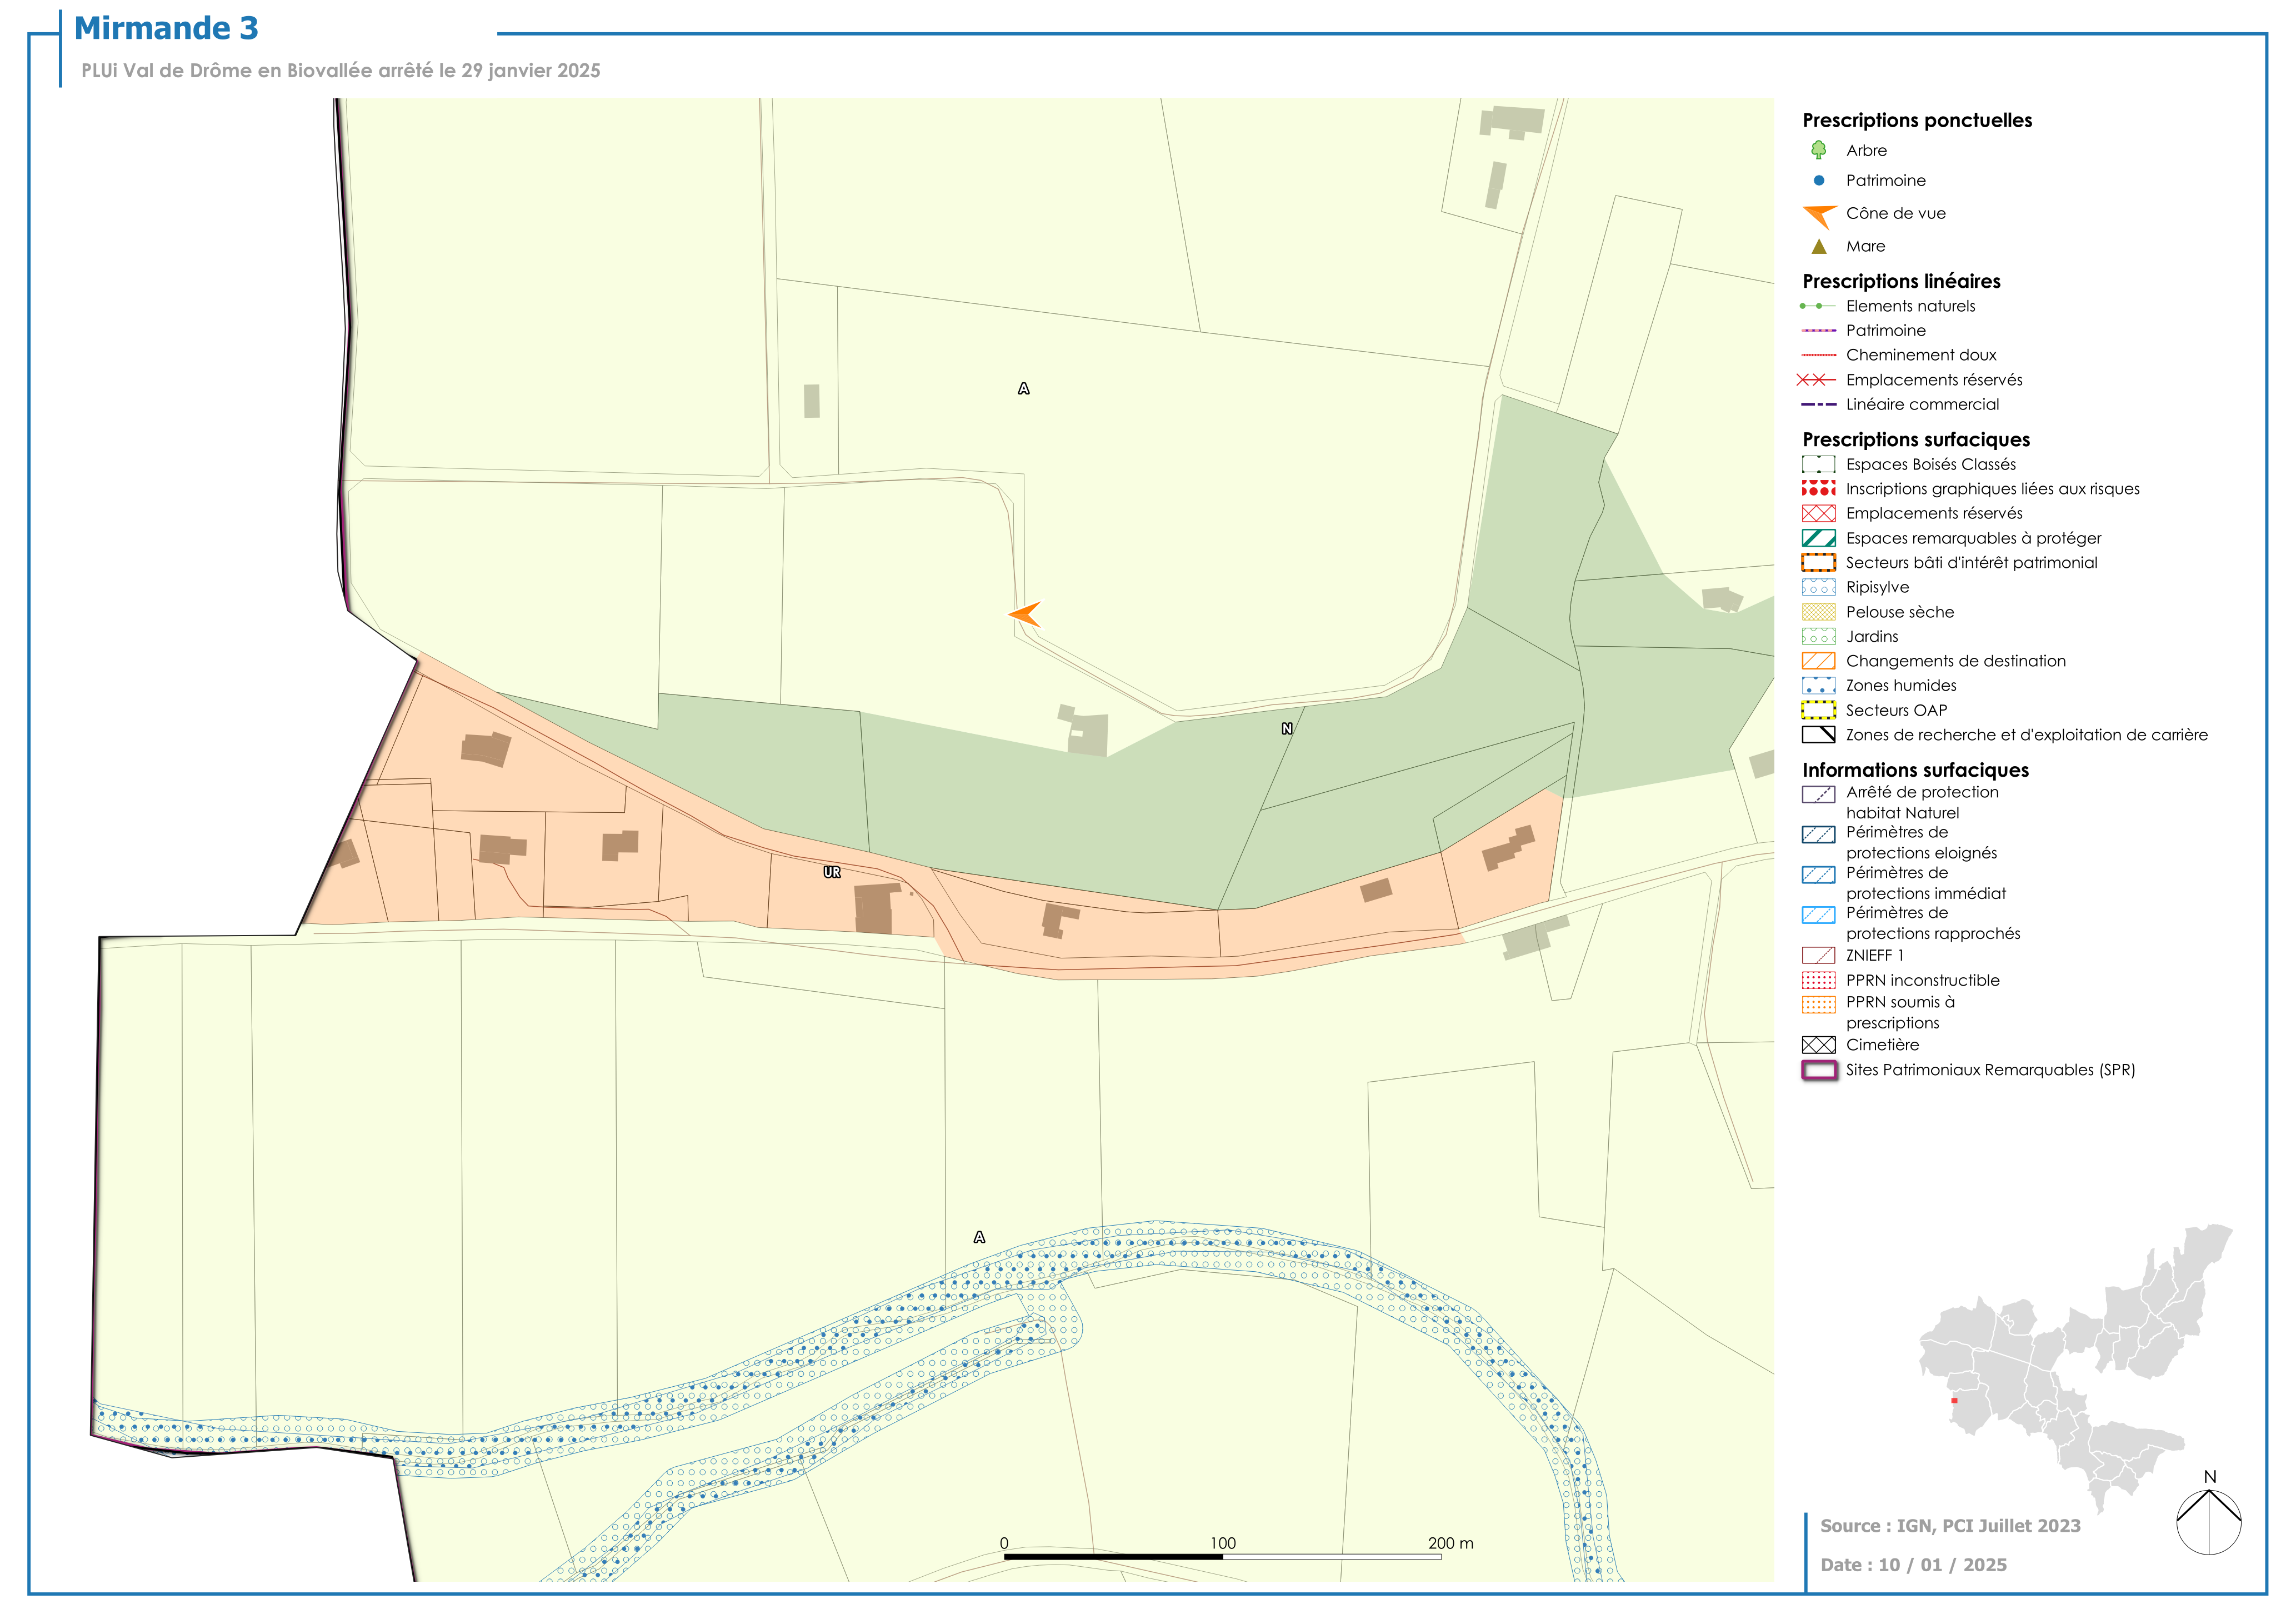The height and width of the screenshot is (1624, 2296).
Task: Click the Source IGN PCI Juillet 2023 text
Action: click(1950, 1527)
